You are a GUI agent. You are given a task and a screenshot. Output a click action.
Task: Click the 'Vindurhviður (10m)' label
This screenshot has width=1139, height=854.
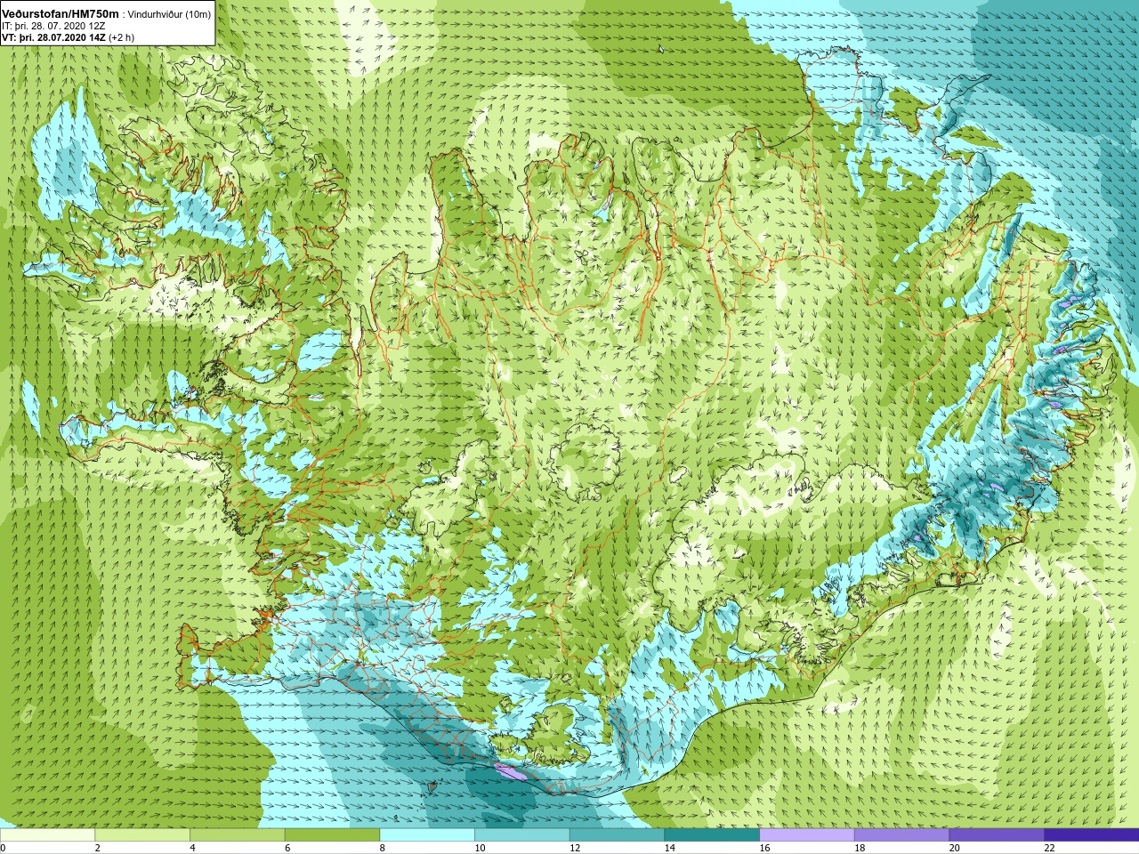[x=169, y=14]
